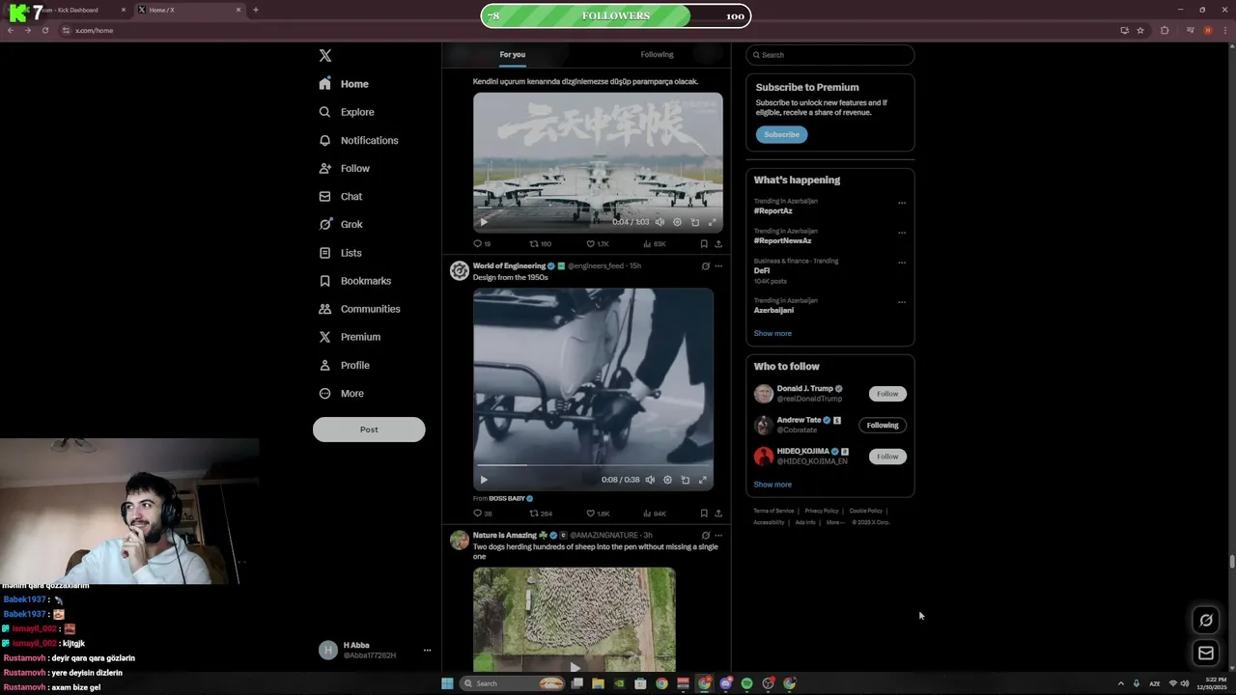Reload the page in the browser
The image size is (1236, 695).
[44, 30]
